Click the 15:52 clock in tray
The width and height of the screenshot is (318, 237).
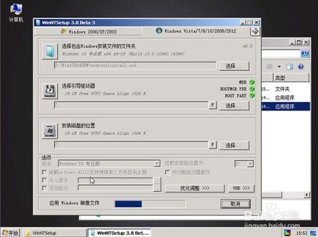pyautogui.click(x=301, y=233)
